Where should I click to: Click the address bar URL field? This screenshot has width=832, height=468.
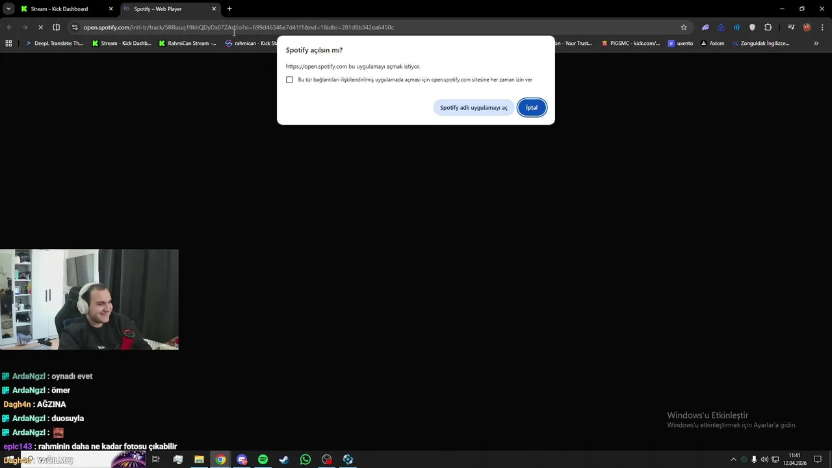(x=377, y=27)
